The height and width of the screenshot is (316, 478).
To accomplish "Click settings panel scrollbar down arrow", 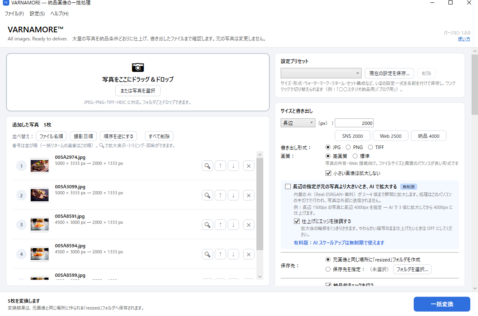I will coord(475,288).
